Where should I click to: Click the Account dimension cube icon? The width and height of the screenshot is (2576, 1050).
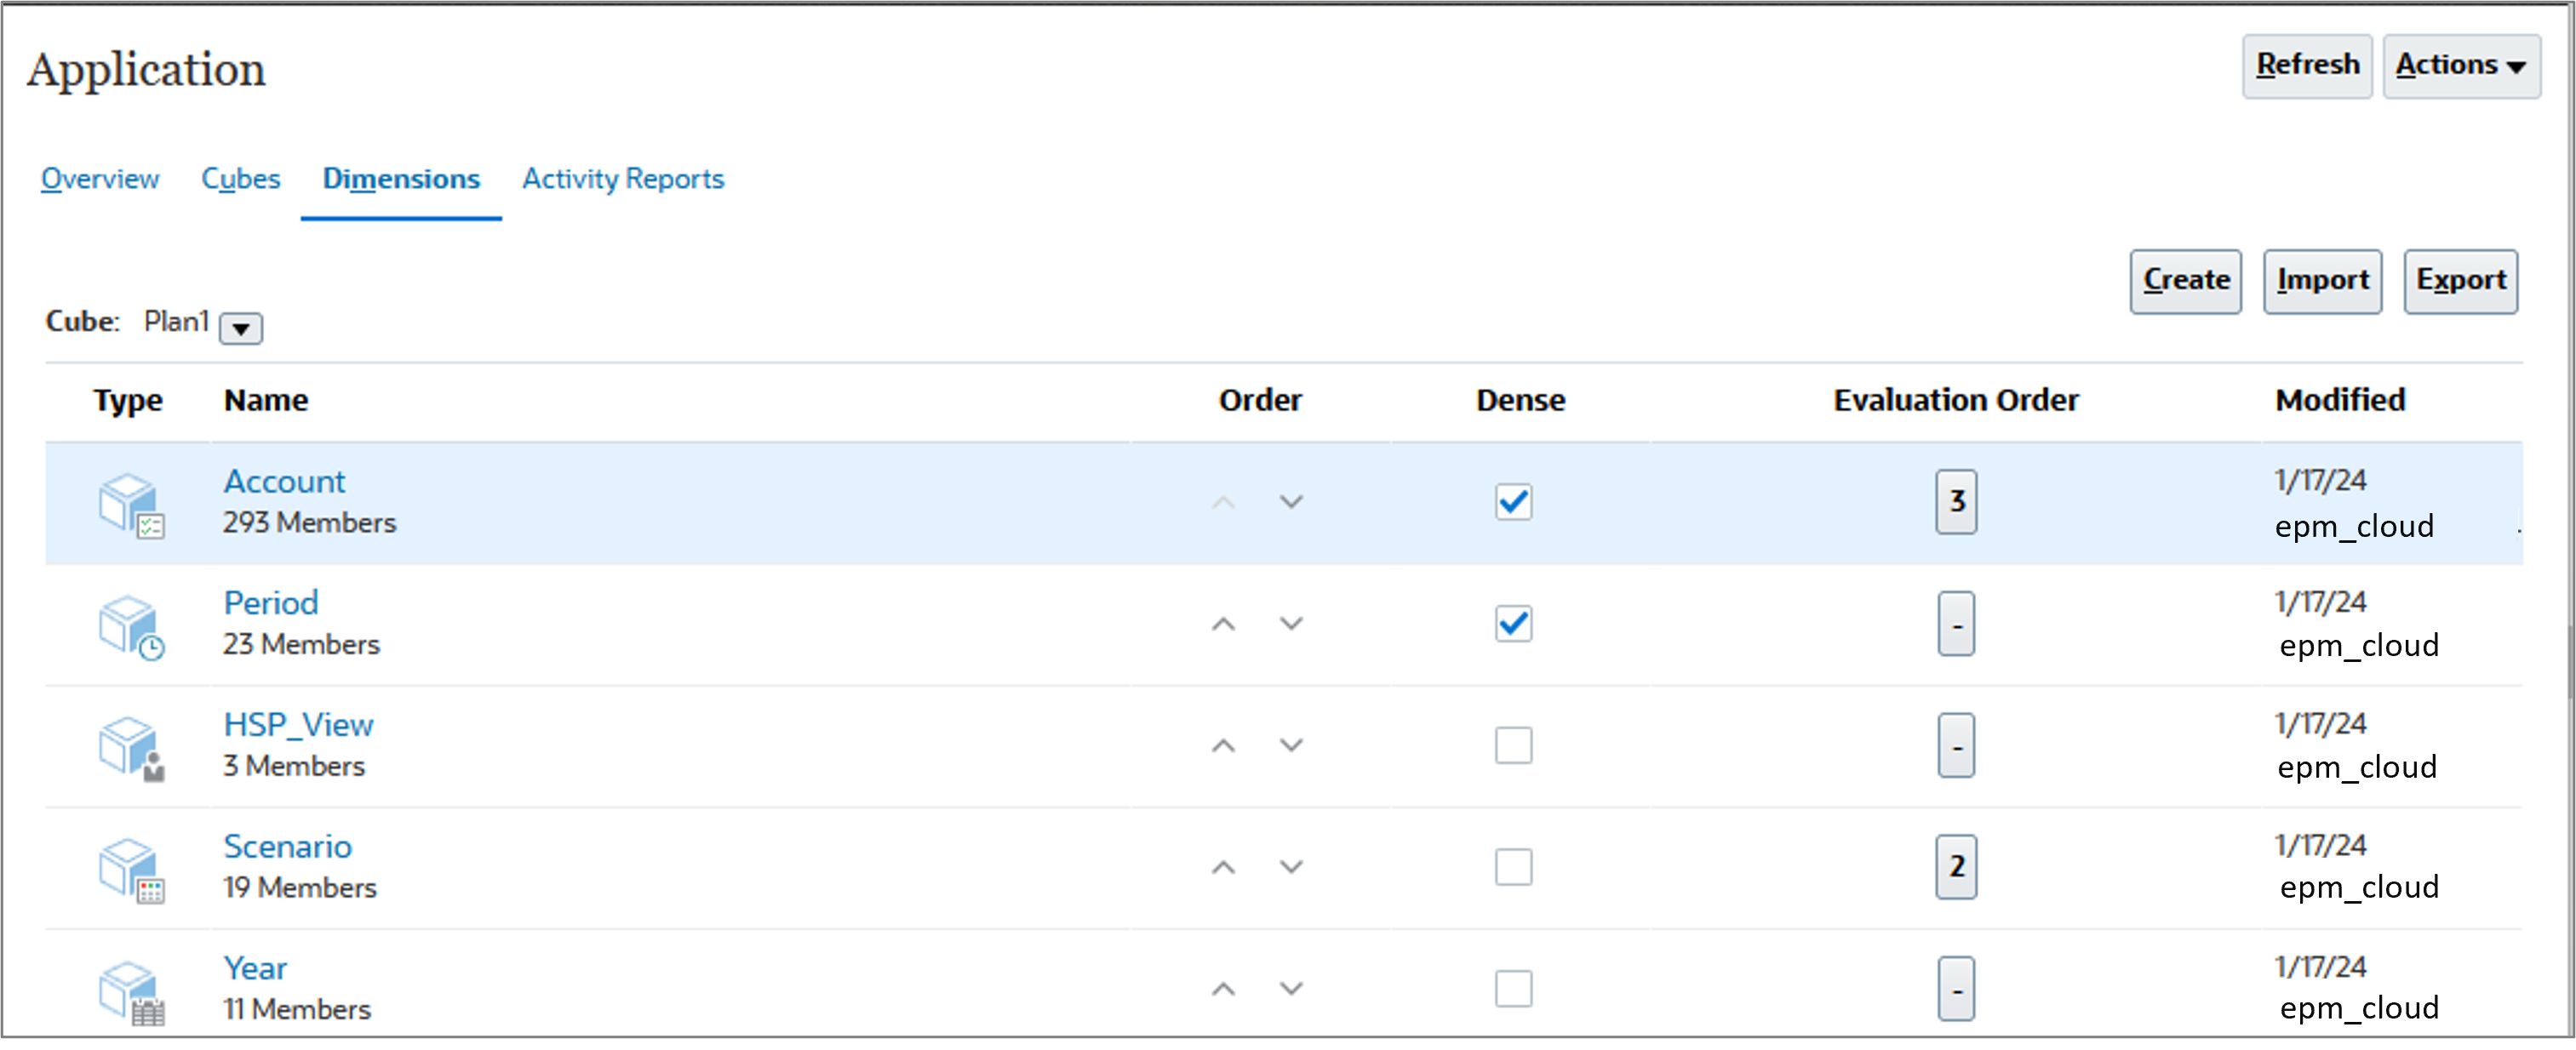tap(133, 503)
